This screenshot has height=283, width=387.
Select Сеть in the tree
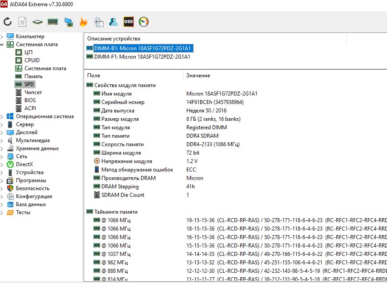[21, 156]
